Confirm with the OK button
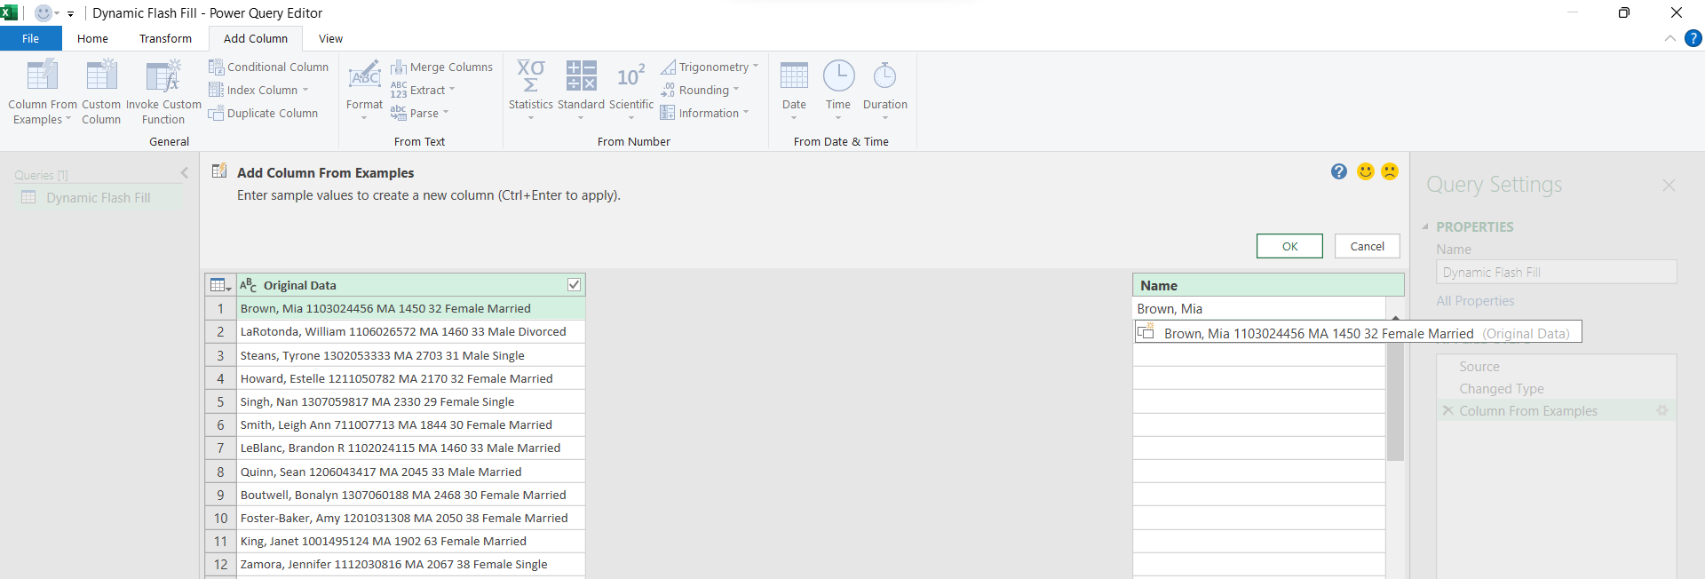 pos(1289,246)
